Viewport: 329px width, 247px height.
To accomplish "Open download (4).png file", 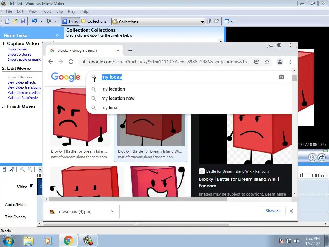I will point(75,211).
